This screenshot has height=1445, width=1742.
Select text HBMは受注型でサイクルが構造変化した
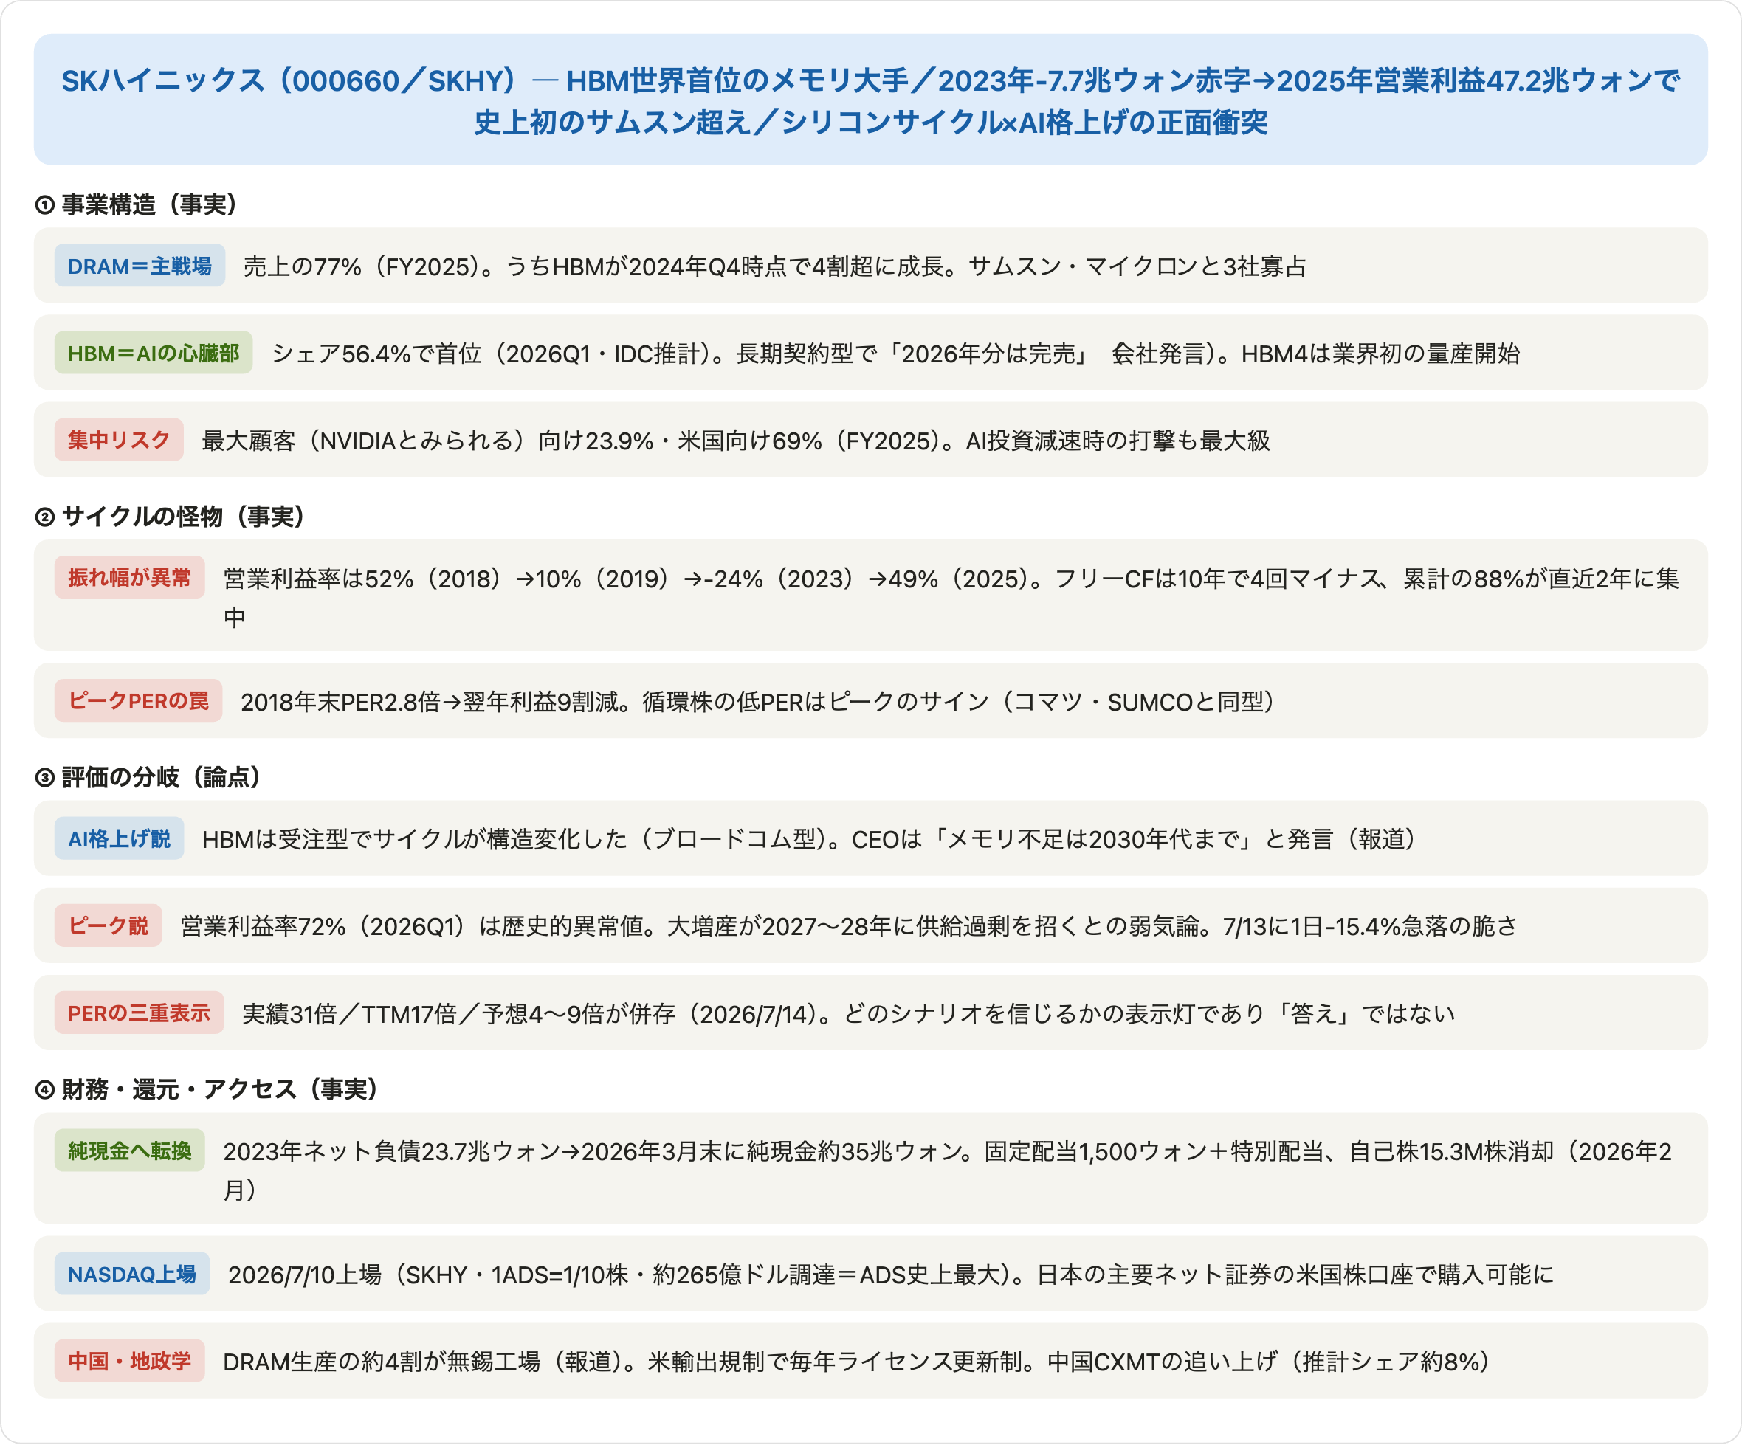(415, 838)
